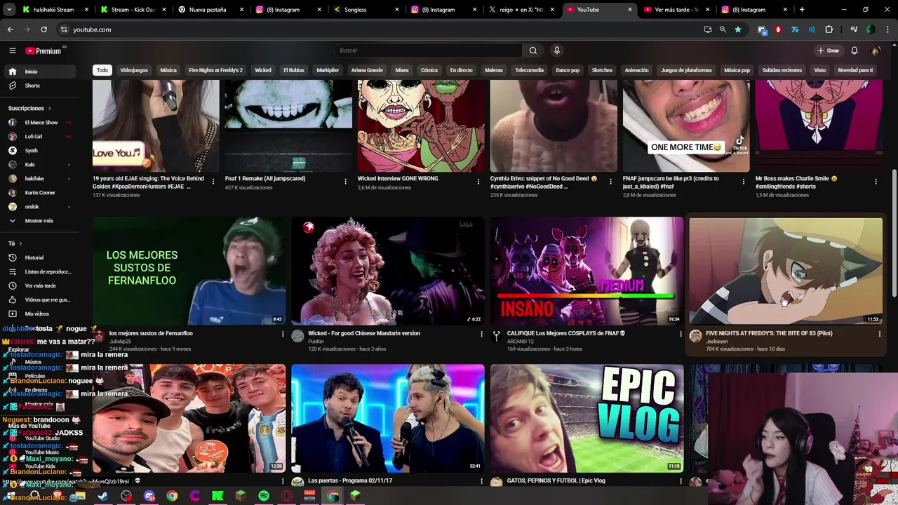Screen dimensions: 898x505
Task: Open options for Five Nights at Freddy's Bite of 83
Action: click(x=879, y=334)
